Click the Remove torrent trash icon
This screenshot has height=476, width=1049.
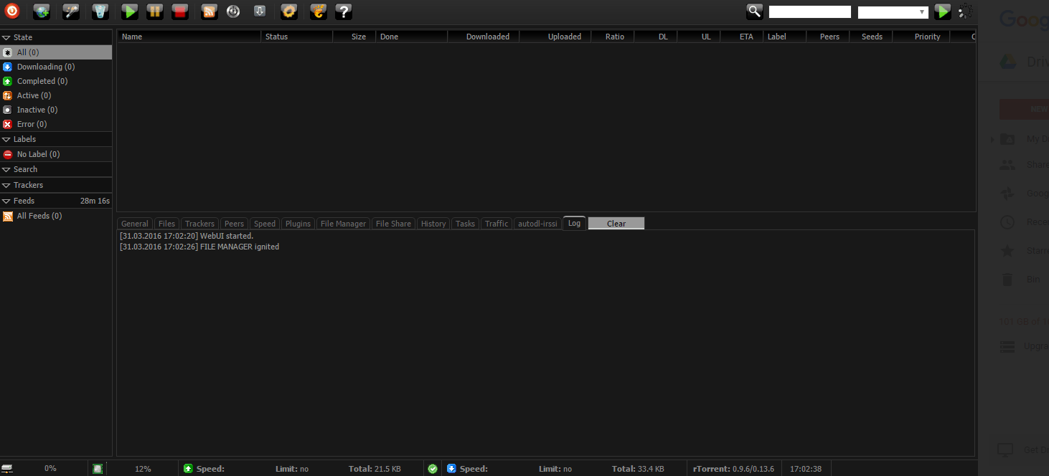[100, 11]
